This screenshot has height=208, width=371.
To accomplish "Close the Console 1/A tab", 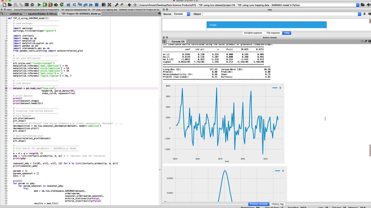I will pos(168,41).
